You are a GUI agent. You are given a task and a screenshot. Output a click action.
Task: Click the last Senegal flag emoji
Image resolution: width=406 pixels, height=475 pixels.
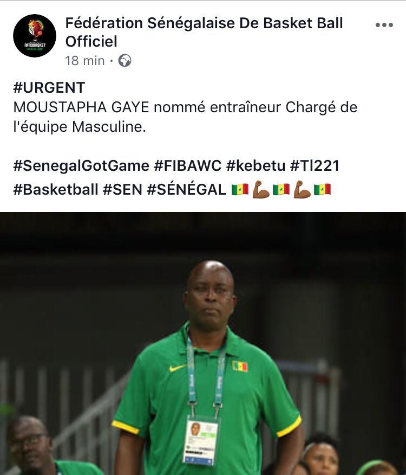[x=322, y=190]
